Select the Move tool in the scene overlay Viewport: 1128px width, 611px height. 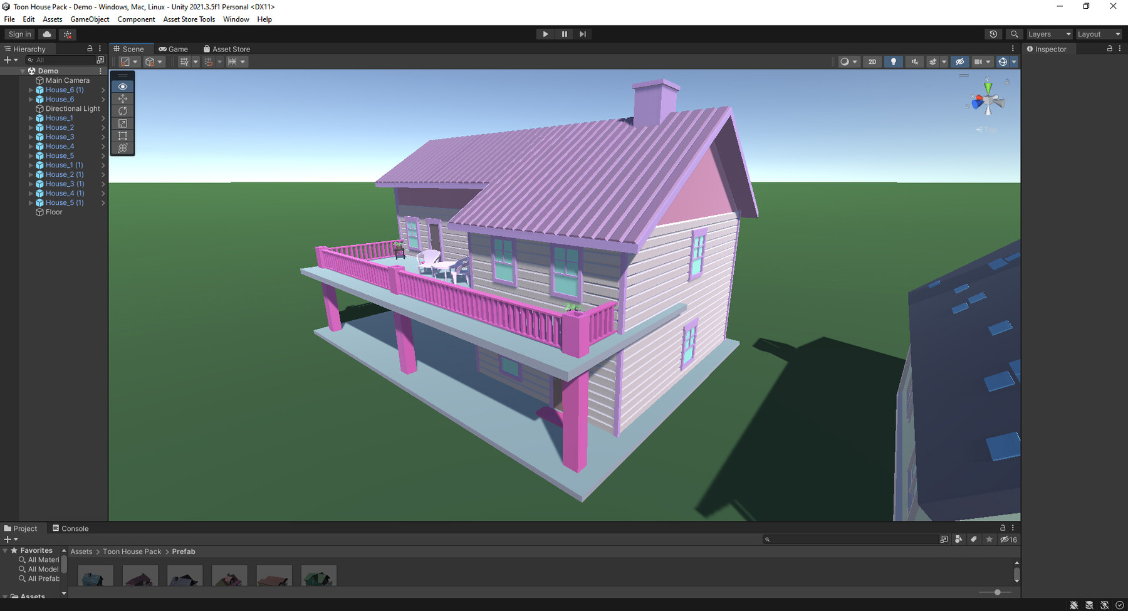(x=122, y=98)
